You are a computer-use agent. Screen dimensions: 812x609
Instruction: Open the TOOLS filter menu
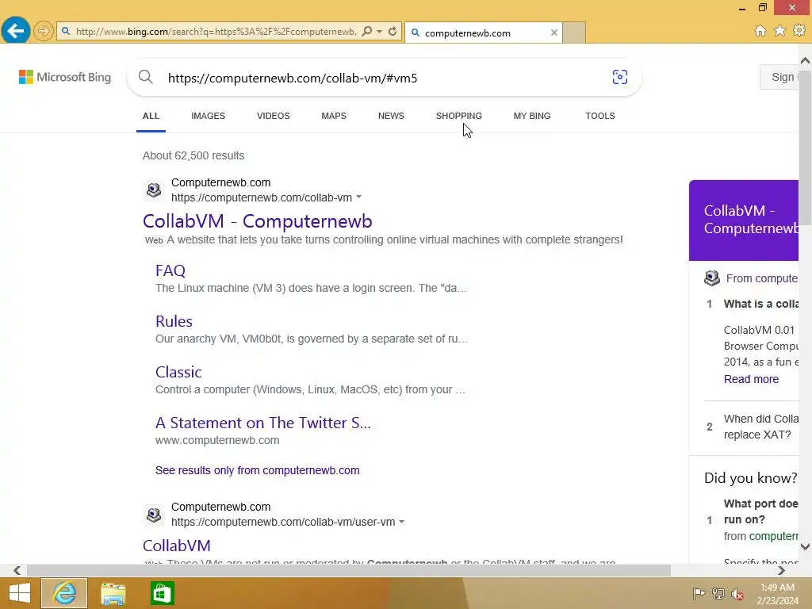600,116
